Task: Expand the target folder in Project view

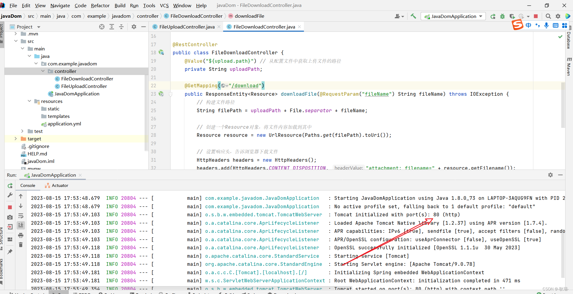Action: [x=15, y=139]
